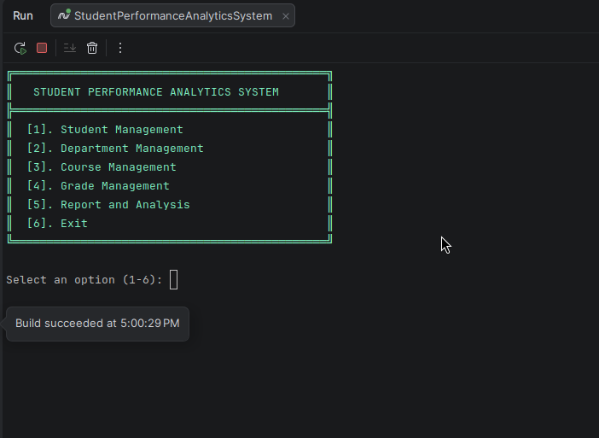Close the StudentPerformanceAnalyticsSystem tab
The image size is (599, 438).
(x=286, y=16)
